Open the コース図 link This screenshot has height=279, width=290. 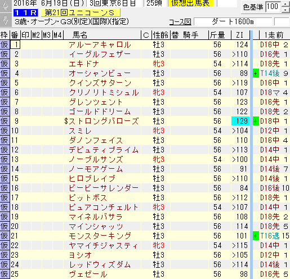point(180,22)
